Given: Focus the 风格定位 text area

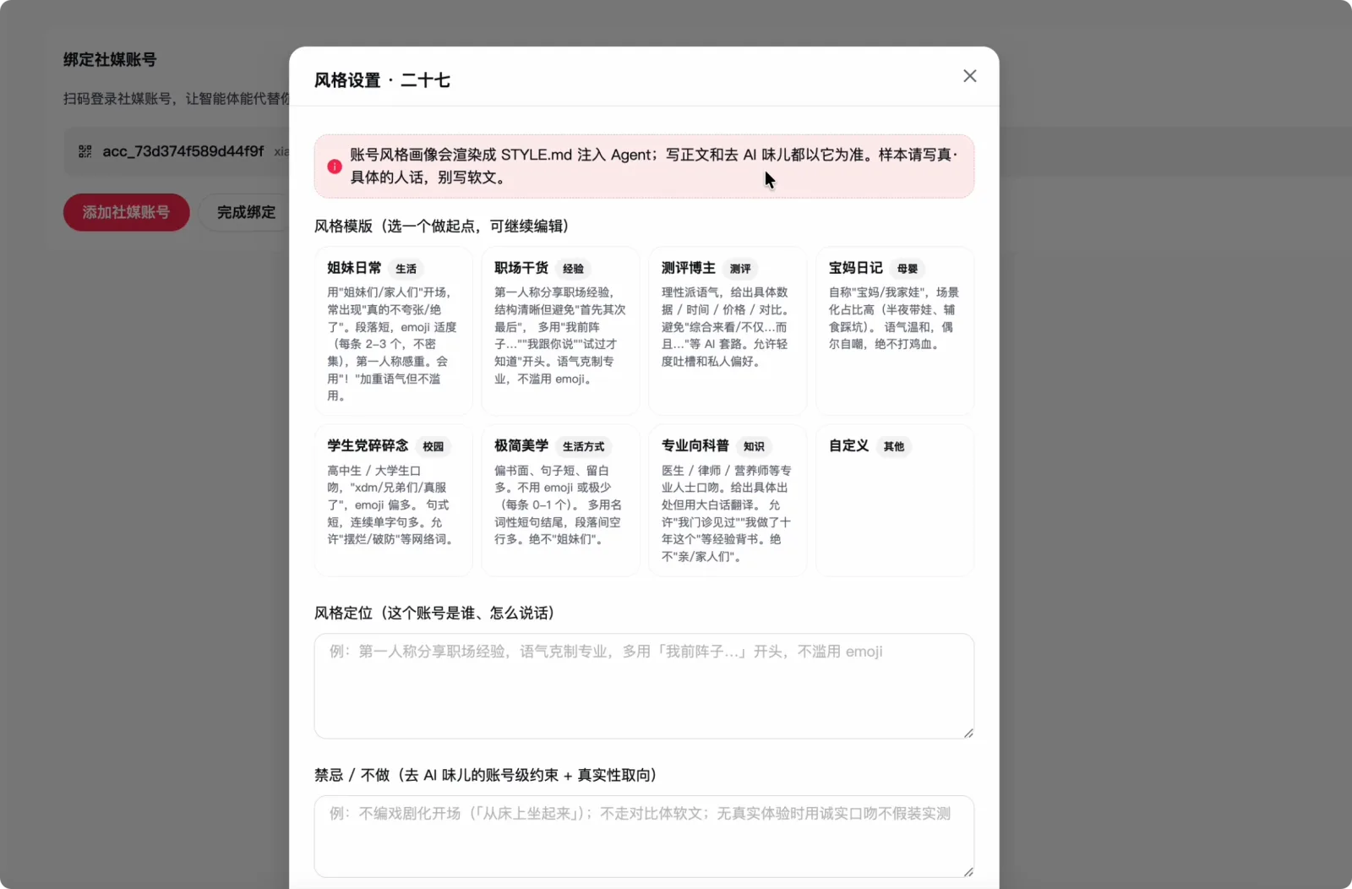Looking at the screenshot, I should pyautogui.click(x=644, y=686).
